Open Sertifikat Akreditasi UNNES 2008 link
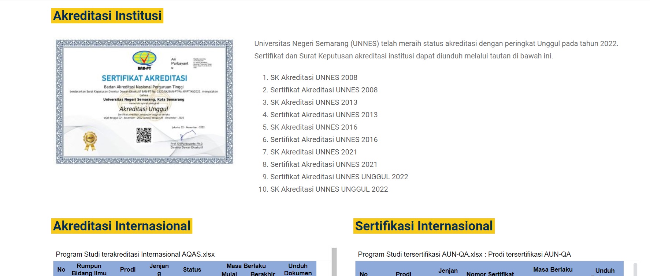Image resolution: width=650 pixels, height=276 pixels. (x=324, y=90)
